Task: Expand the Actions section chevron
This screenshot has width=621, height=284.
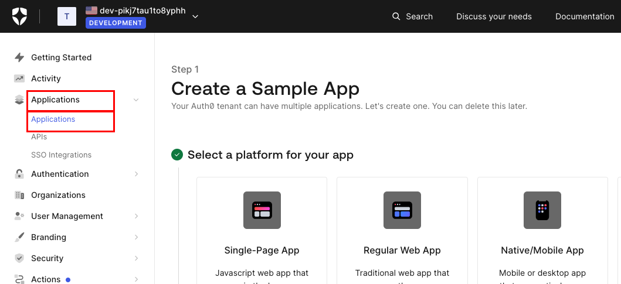Action: [136, 279]
